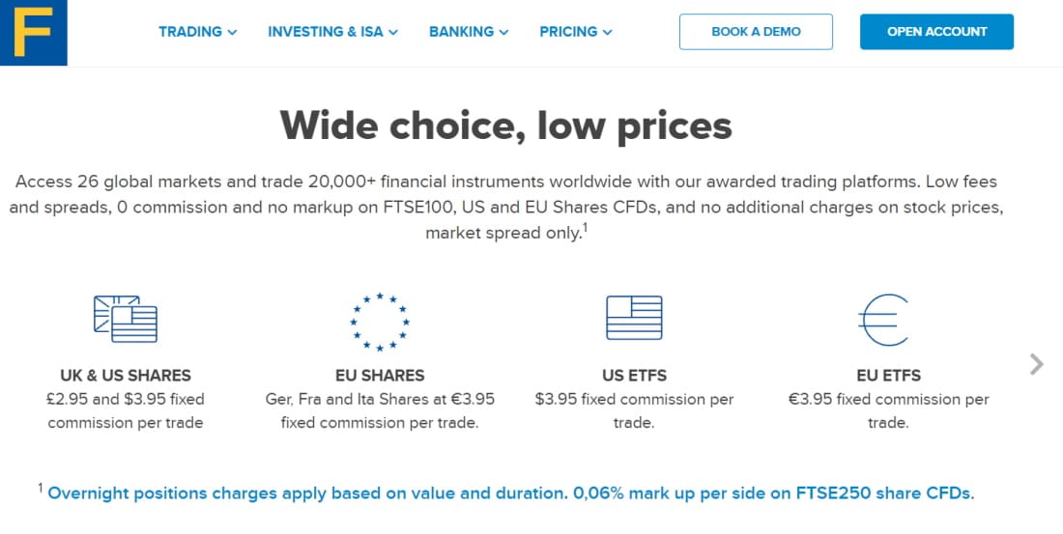Click the EU ETFs heading
This screenshot has width=1063, height=534.
point(889,376)
